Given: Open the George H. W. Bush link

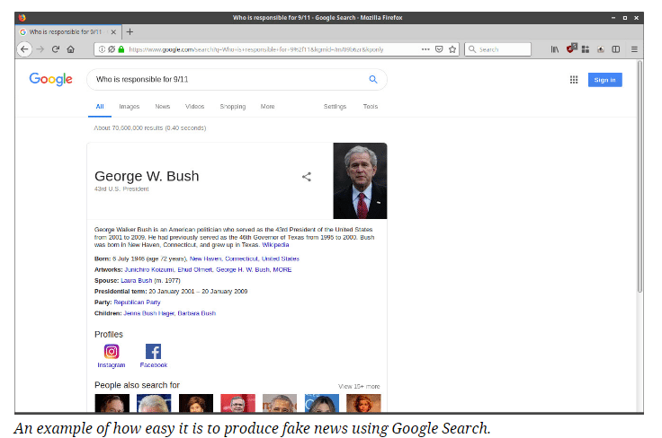Looking at the screenshot, I should pos(243,269).
